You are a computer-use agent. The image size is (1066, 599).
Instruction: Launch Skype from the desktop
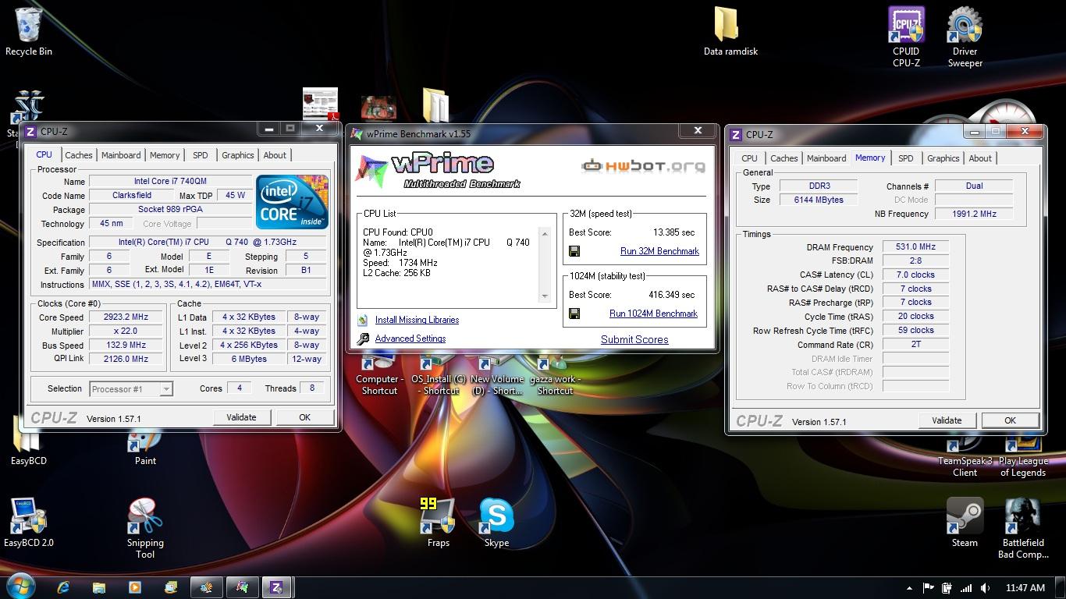(496, 523)
